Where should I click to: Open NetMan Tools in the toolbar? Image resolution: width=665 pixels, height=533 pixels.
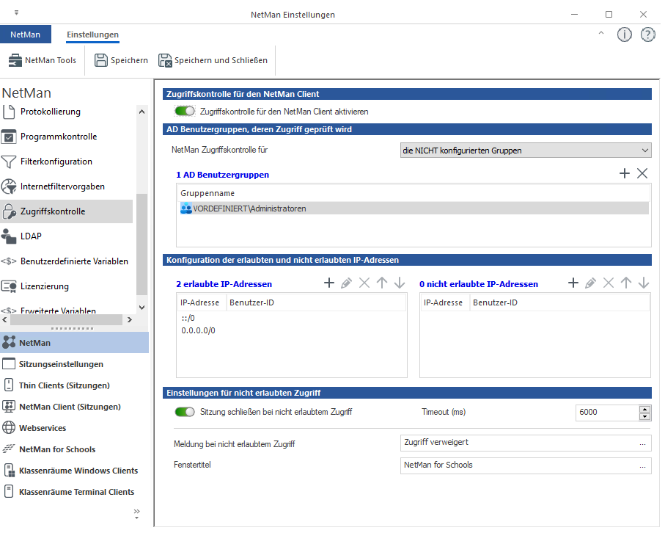click(x=43, y=60)
